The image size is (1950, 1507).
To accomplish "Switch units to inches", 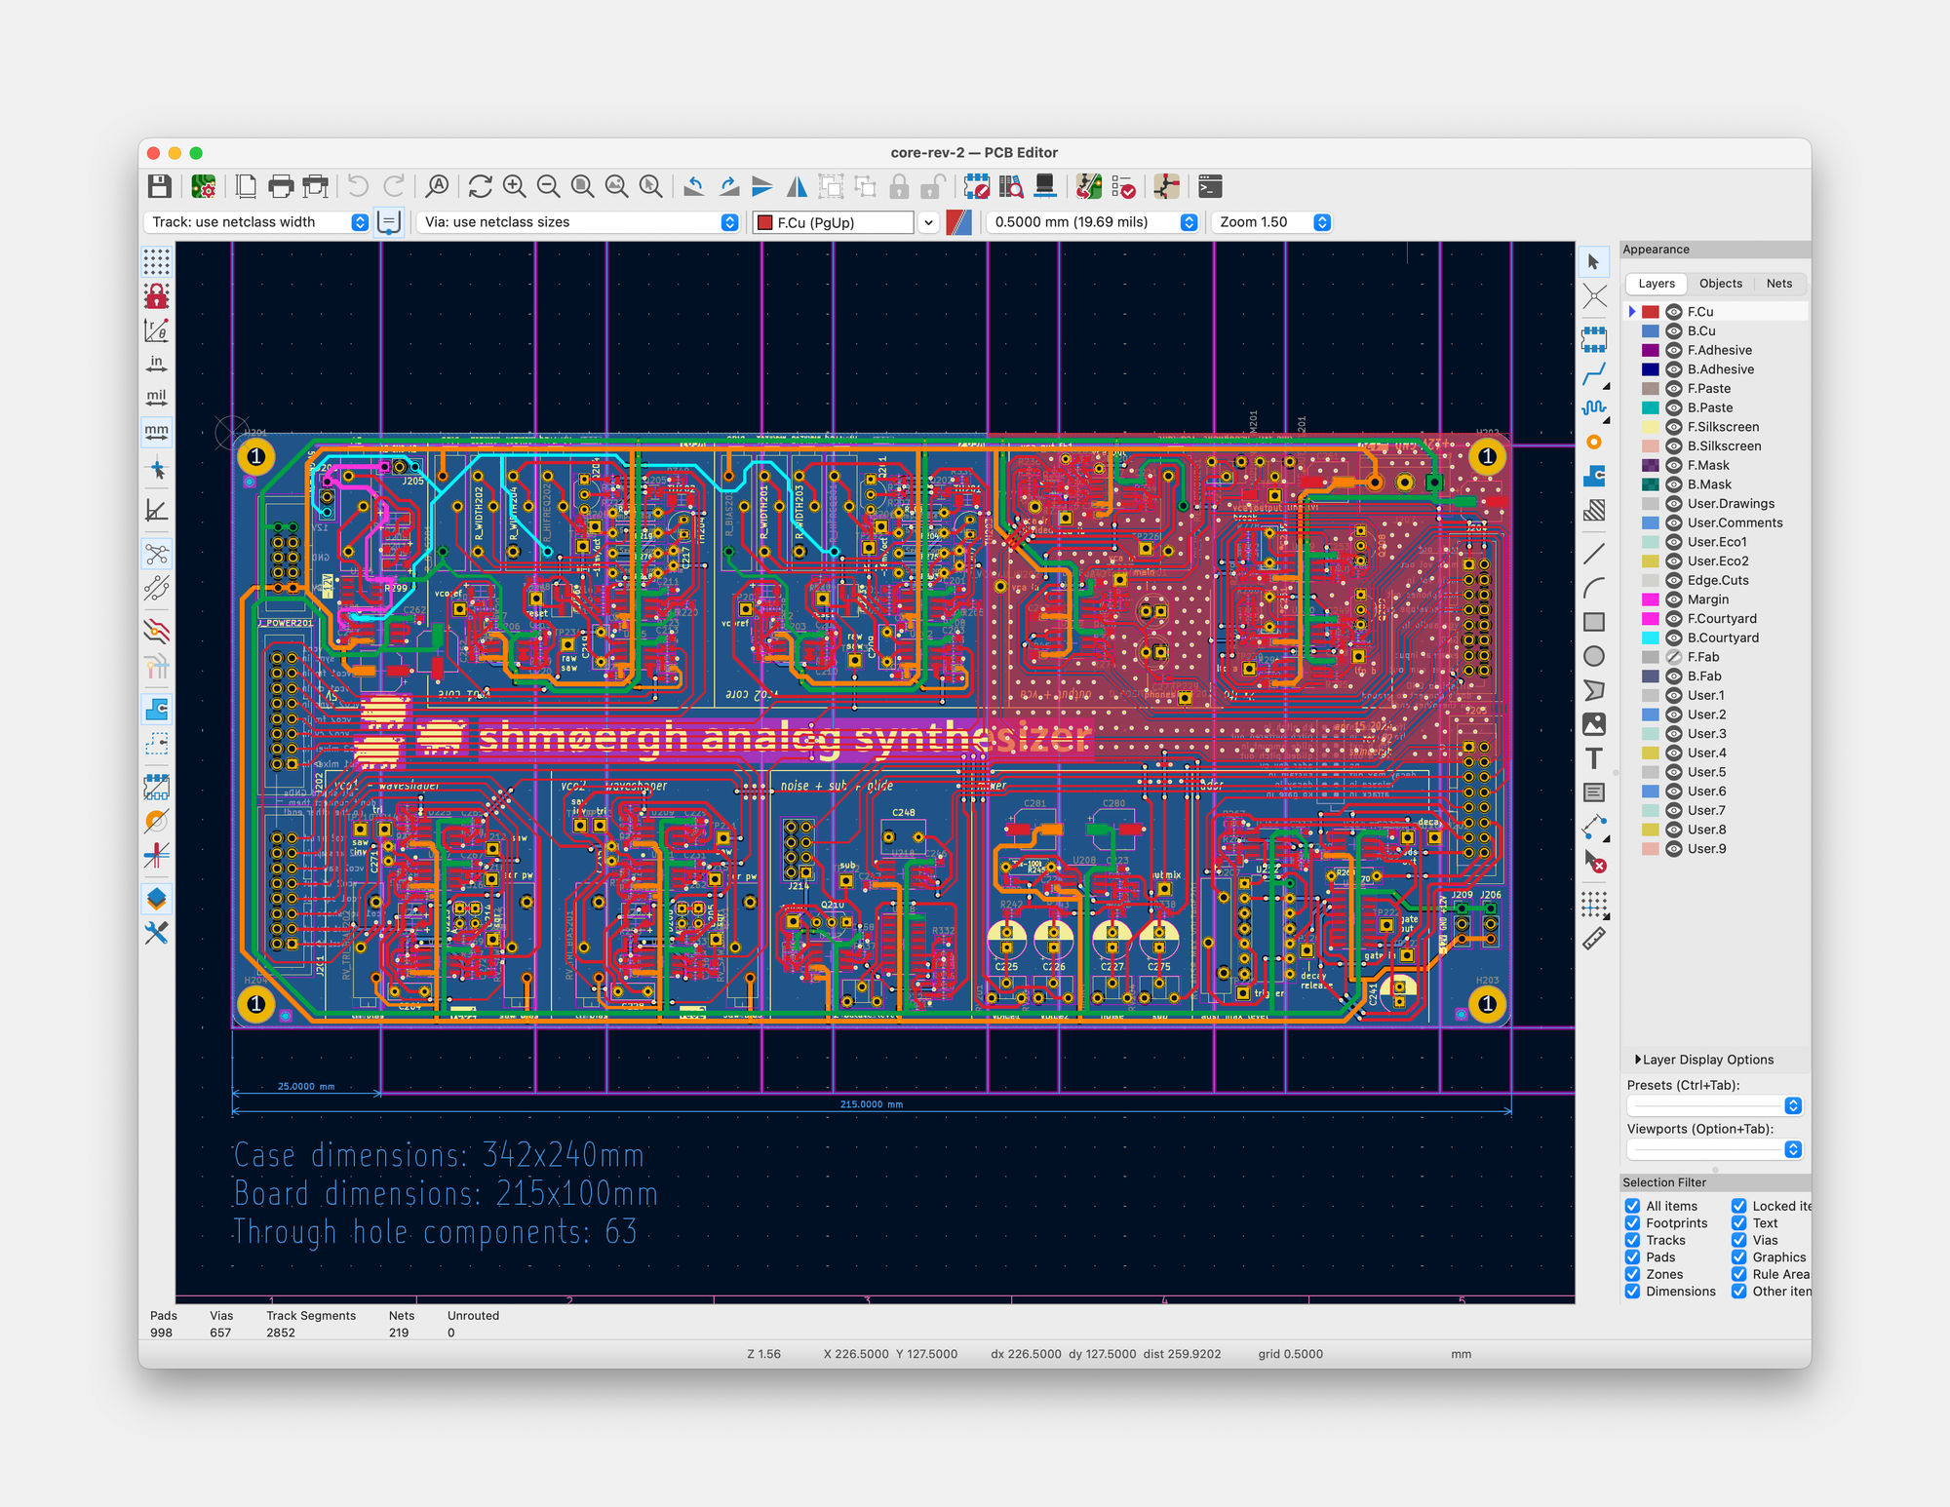I will (x=156, y=363).
